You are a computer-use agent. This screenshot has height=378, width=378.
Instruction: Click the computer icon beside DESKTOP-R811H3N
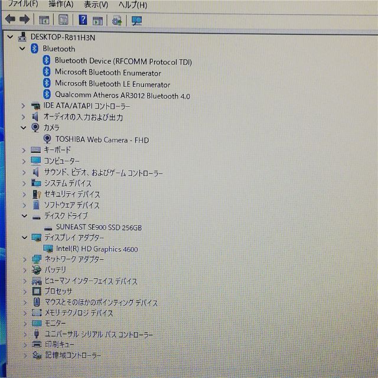click(x=22, y=37)
